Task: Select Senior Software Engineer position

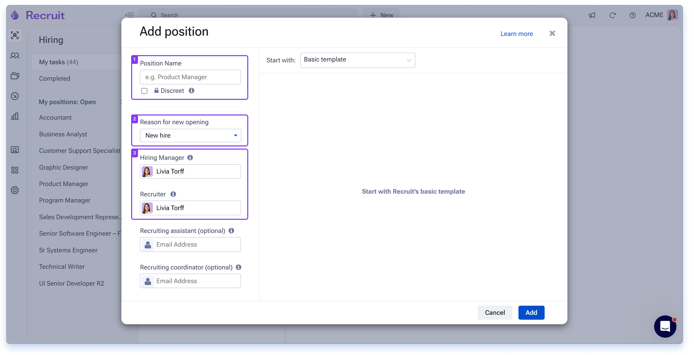Action: pyautogui.click(x=80, y=234)
